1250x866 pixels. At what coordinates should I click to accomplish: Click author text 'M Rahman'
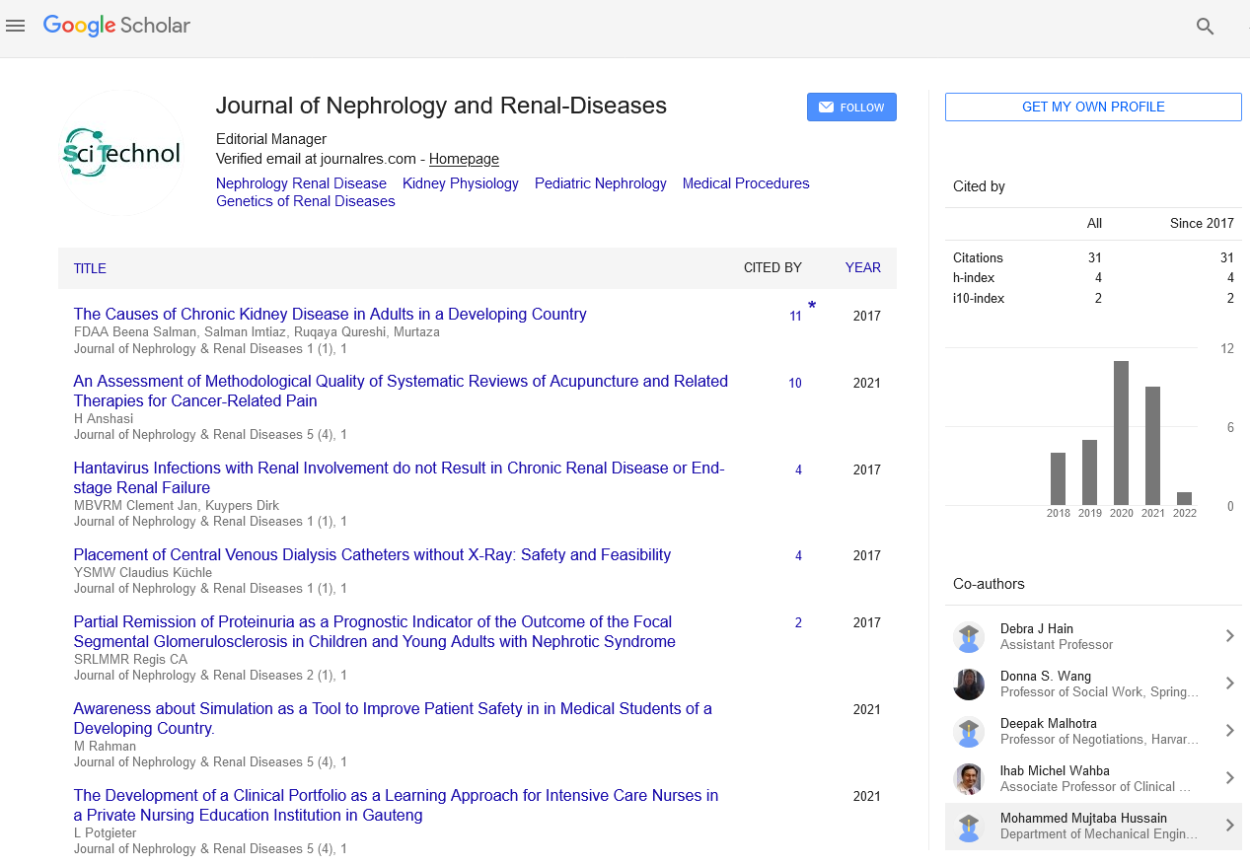(x=103, y=746)
